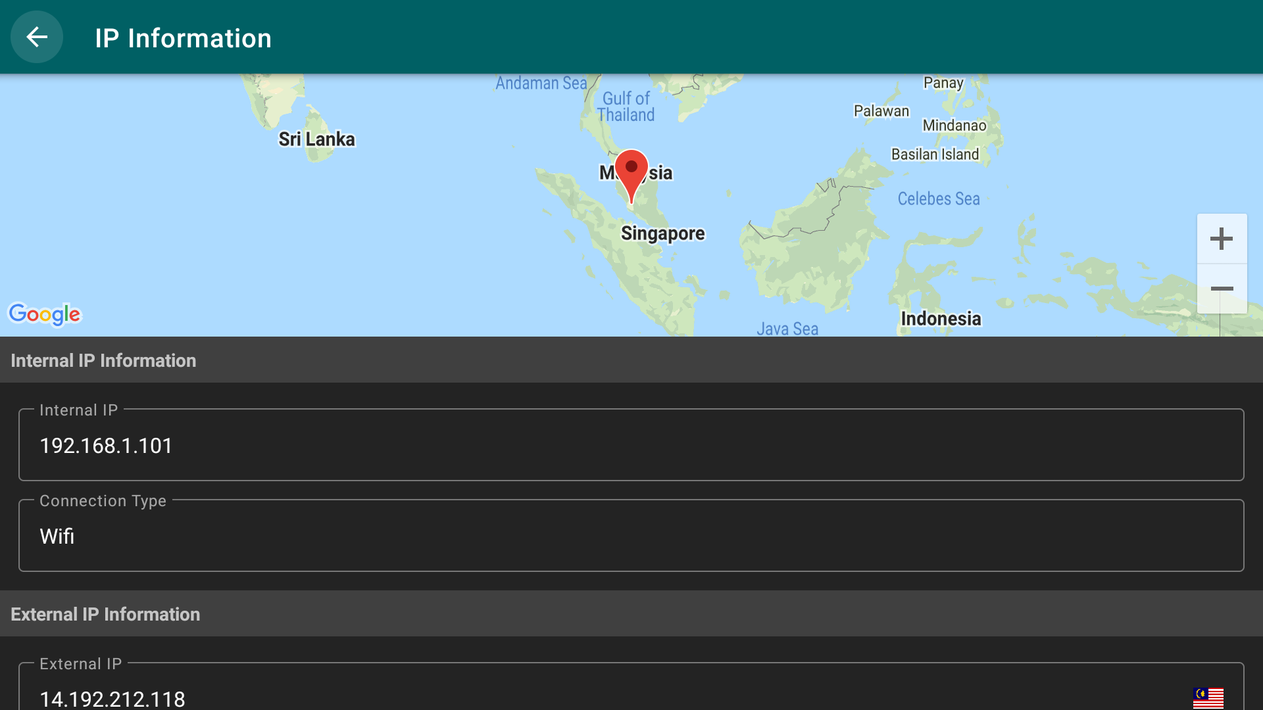Click the Indonesia label on map
The height and width of the screenshot is (710, 1263).
click(941, 319)
